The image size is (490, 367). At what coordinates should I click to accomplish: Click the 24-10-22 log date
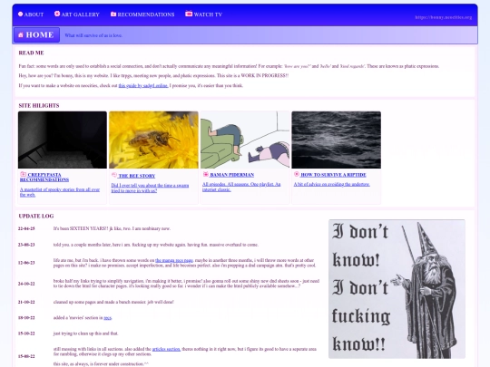pyautogui.click(x=26, y=284)
